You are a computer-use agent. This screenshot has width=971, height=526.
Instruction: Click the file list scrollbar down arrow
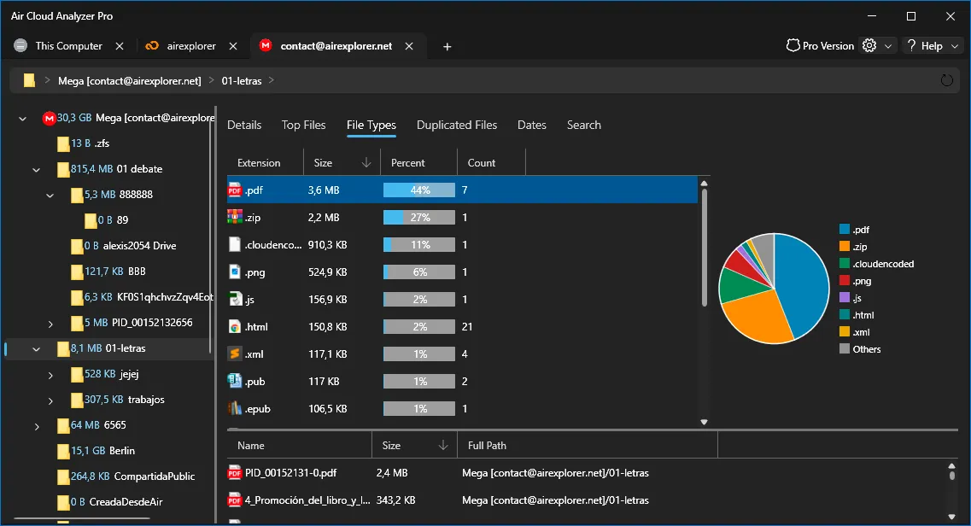[952, 517]
